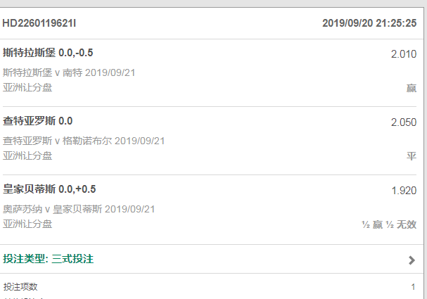Open match 查特亚罗斯 v 格勒诺布尔

pos(84,140)
